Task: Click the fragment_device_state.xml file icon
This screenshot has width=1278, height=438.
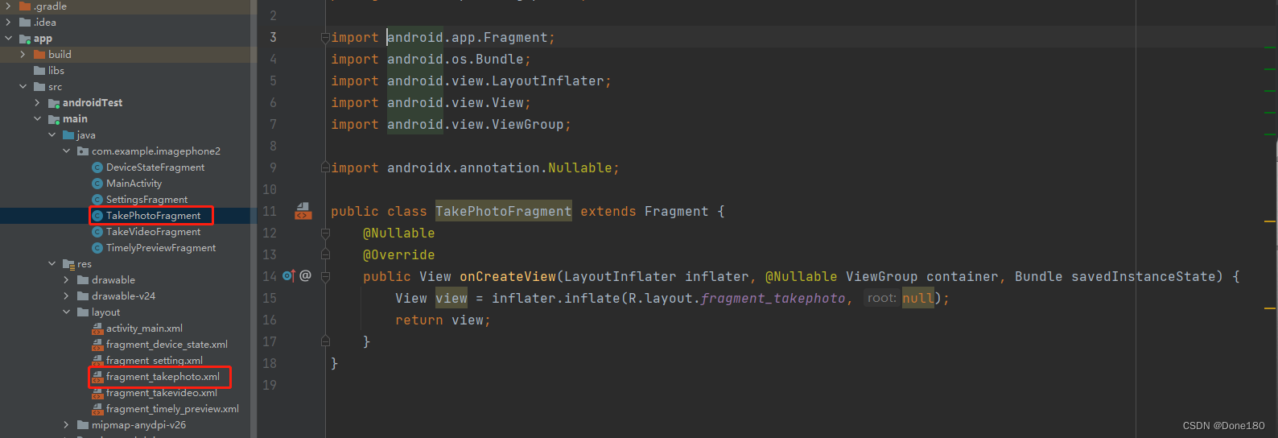Action: (97, 345)
